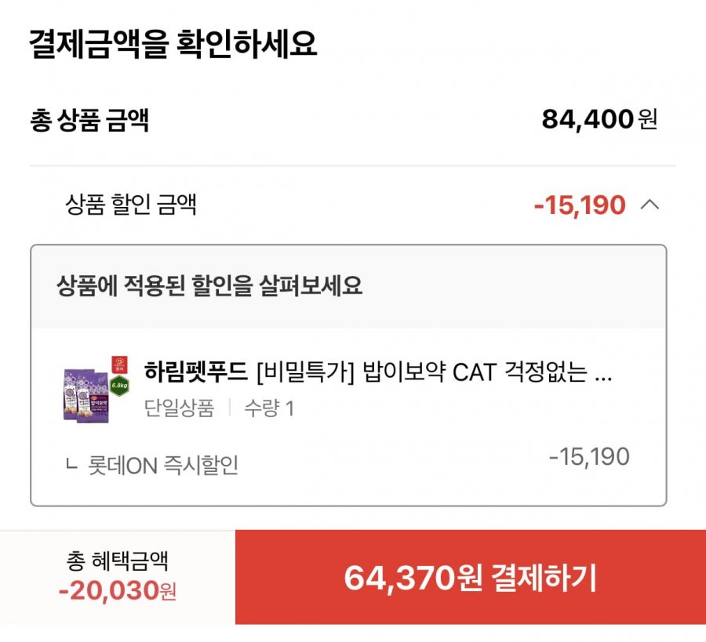The image size is (706, 642).
Task: Collapse the 상품 할인 금액 chevron
Action: [650, 205]
